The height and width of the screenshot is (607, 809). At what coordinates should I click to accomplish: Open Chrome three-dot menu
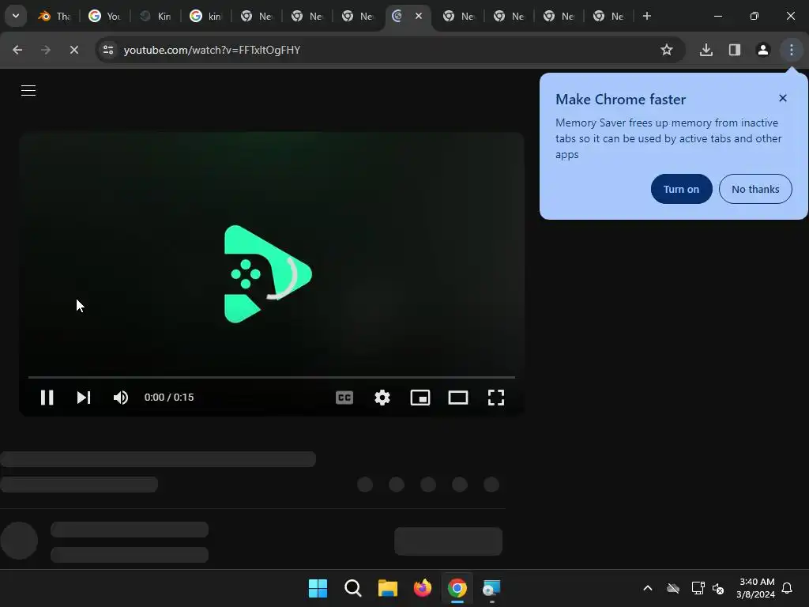pyautogui.click(x=792, y=50)
